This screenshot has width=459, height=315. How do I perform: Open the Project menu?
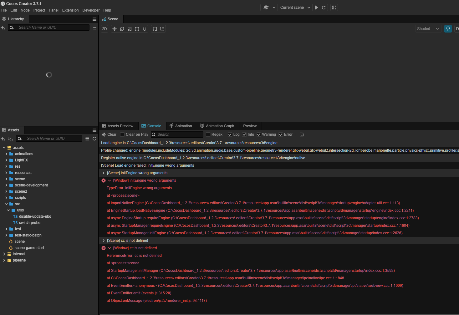[39, 10]
